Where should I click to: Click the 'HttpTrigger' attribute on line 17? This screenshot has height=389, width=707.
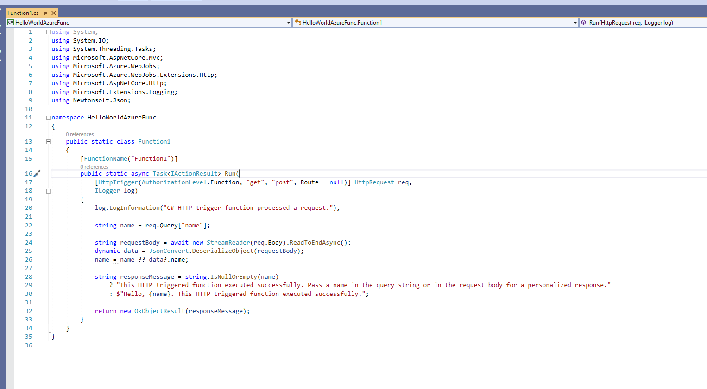click(x=118, y=182)
